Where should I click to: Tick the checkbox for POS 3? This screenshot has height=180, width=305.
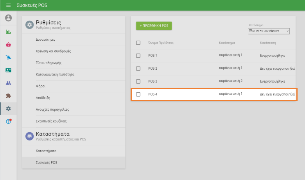(138, 81)
